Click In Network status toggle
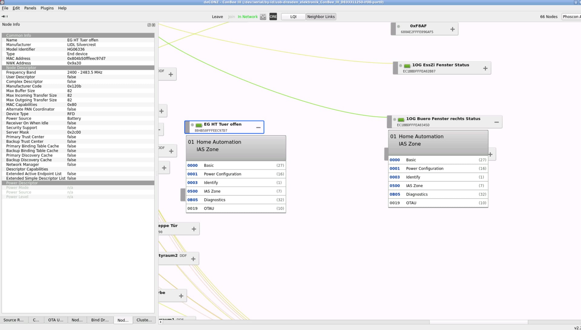 248,17
